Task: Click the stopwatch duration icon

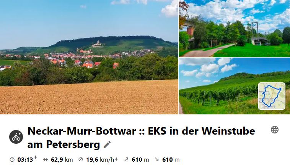Action: click(12, 159)
